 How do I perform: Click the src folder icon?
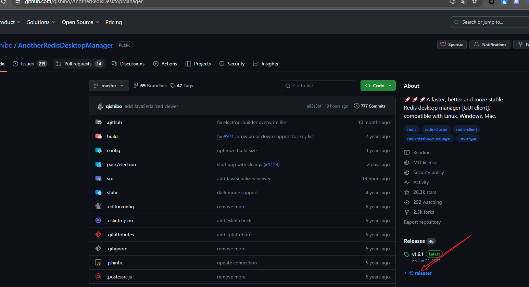coord(99,178)
